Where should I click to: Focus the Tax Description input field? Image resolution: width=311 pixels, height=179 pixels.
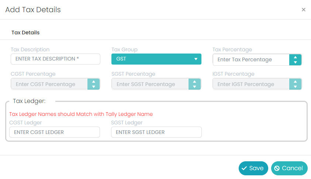[55, 59]
